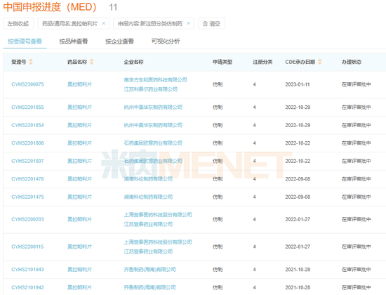Open acceptance number CYHS2200203

click(27, 219)
